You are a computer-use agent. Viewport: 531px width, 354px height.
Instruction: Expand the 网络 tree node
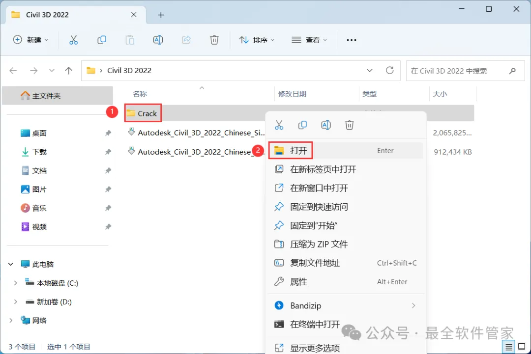click(x=11, y=320)
